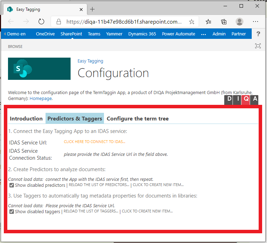This screenshot has width=267, height=243.
Task: Click the help question mark icon
Action: 258,34
